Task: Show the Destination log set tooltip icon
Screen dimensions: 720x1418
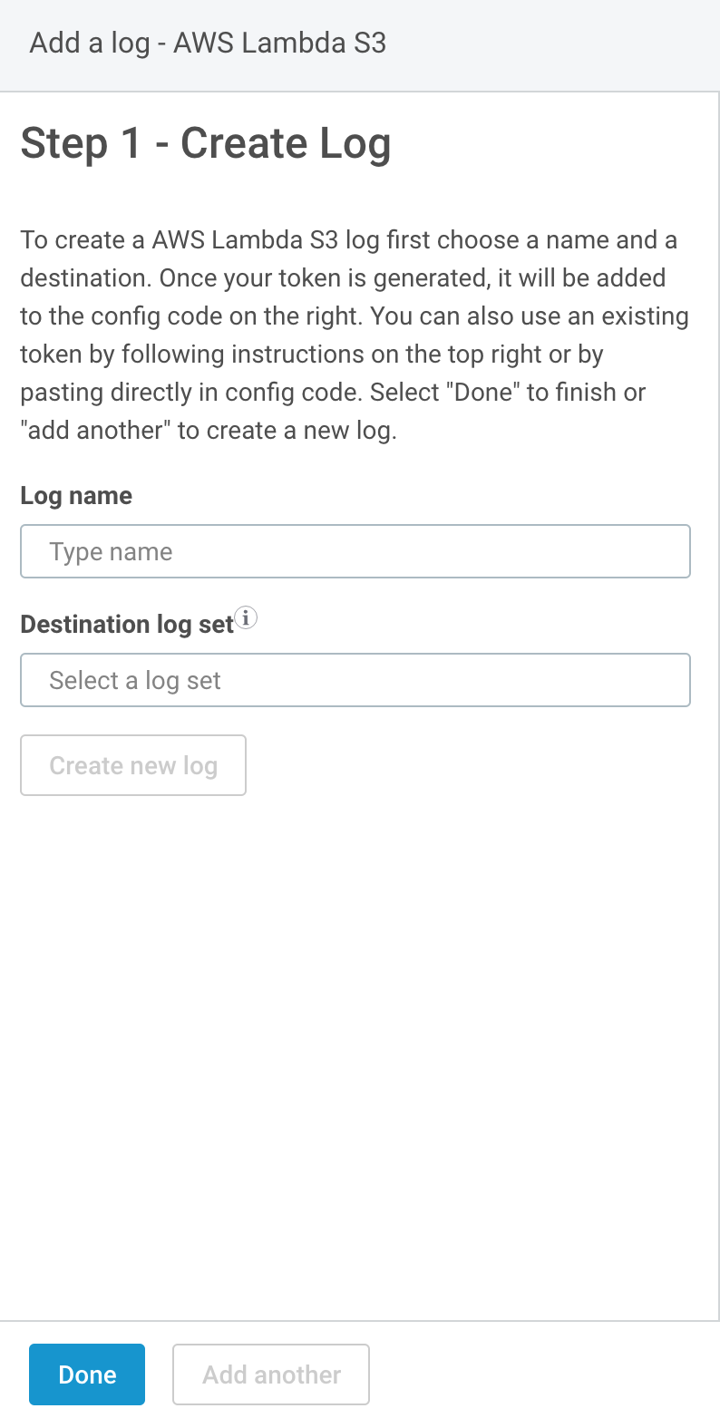Action: pyautogui.click(x=247, y=617)
